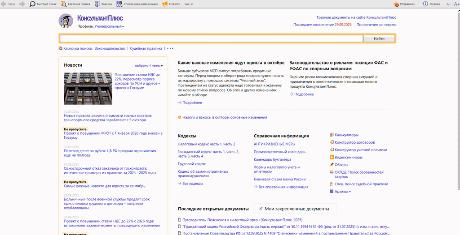Open the Трудовой кодекс link
Image resolution: width=460 pixels, height=235 pixels.
tap(192, 164)
